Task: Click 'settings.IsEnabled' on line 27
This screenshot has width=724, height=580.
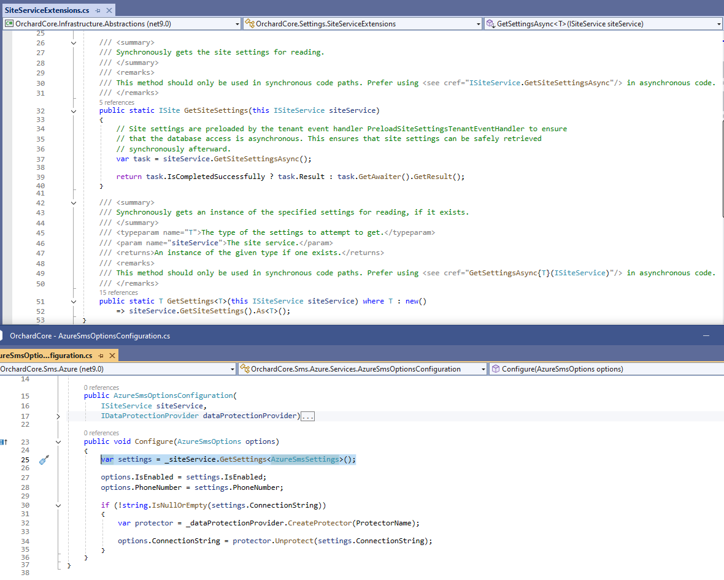Action: point(225,477)
